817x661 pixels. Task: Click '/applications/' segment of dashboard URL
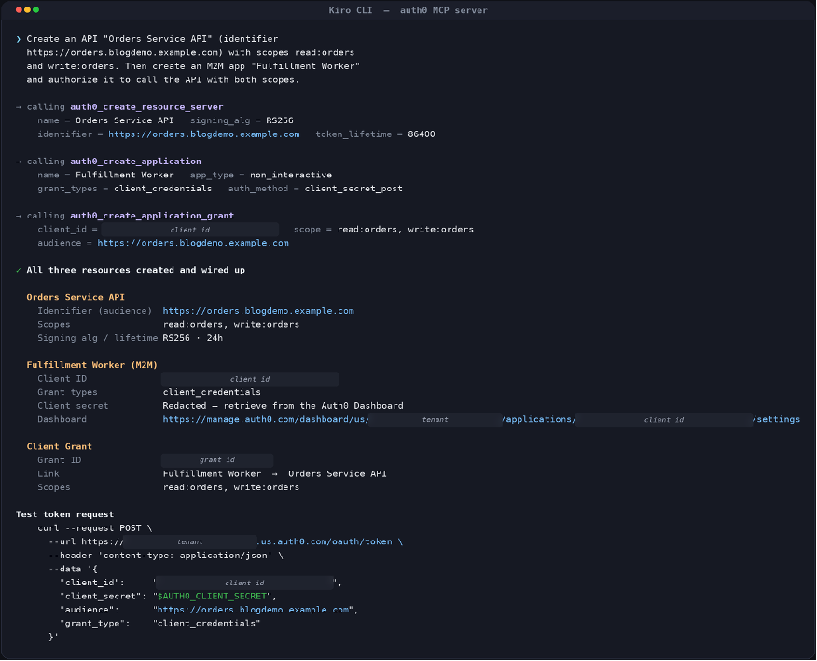pyautogui.click(x=539, y=419)
